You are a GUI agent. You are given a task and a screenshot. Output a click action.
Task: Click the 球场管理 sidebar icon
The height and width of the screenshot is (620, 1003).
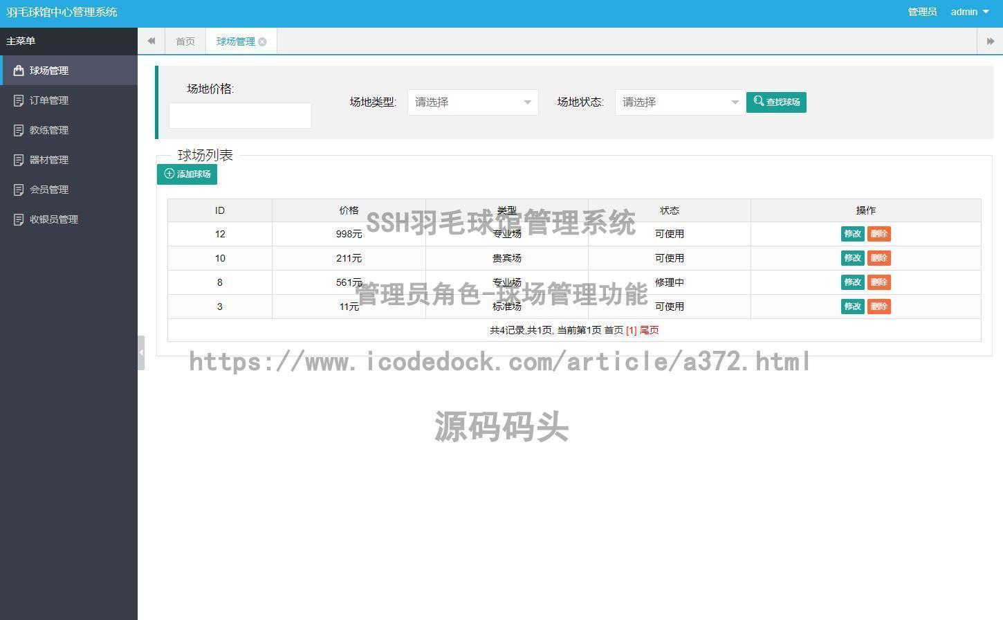pos(19,71)
